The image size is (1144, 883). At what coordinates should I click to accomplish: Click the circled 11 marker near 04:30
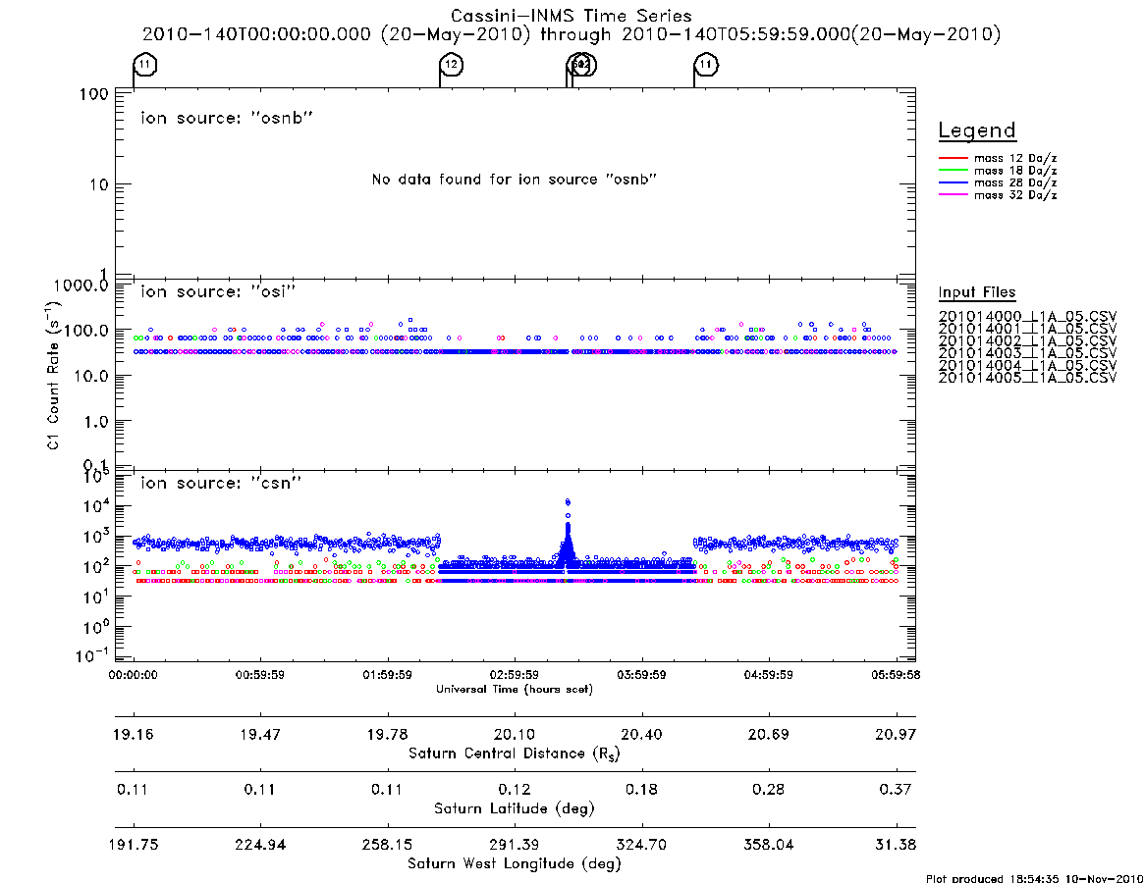pyautogui.click(x=705, y=65)
